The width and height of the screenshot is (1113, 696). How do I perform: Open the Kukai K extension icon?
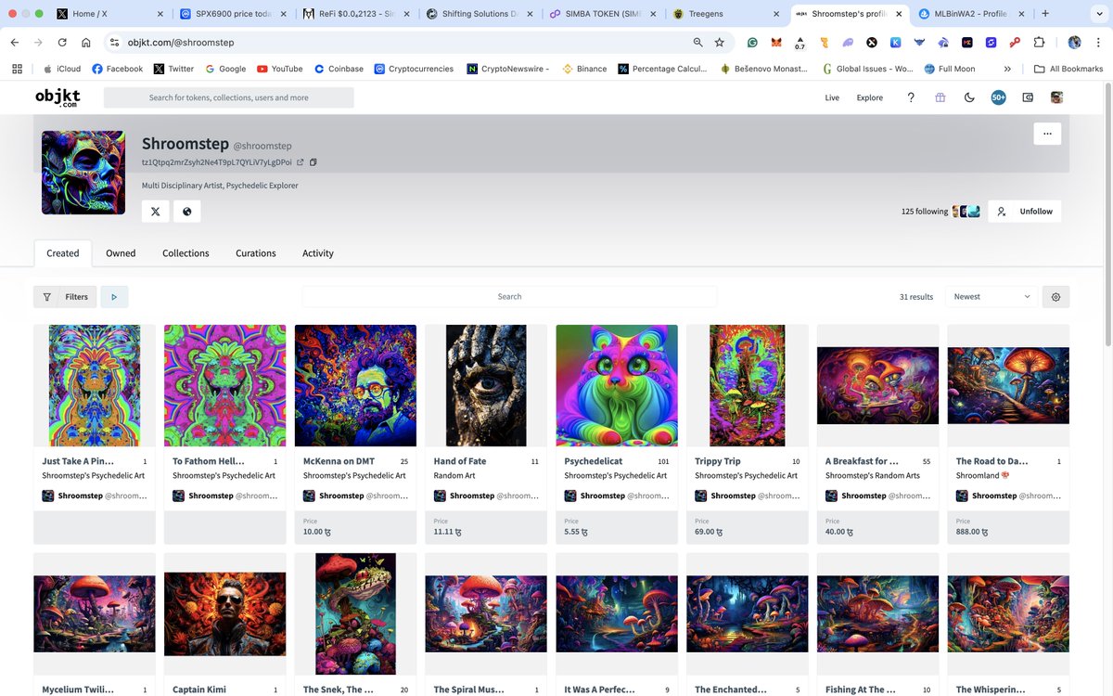896,43
